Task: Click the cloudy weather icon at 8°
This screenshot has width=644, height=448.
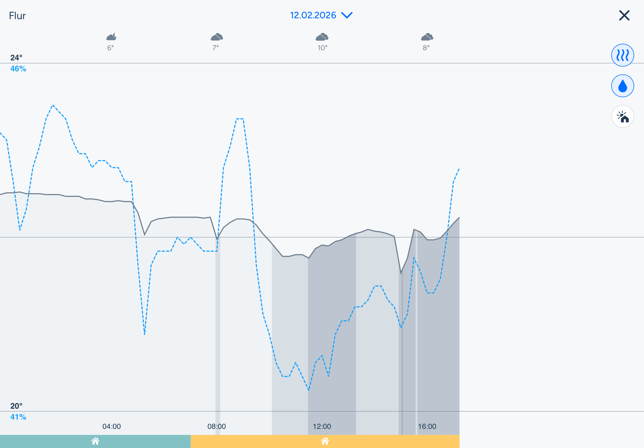Action: pyautogui.click(x=427, y=37)
